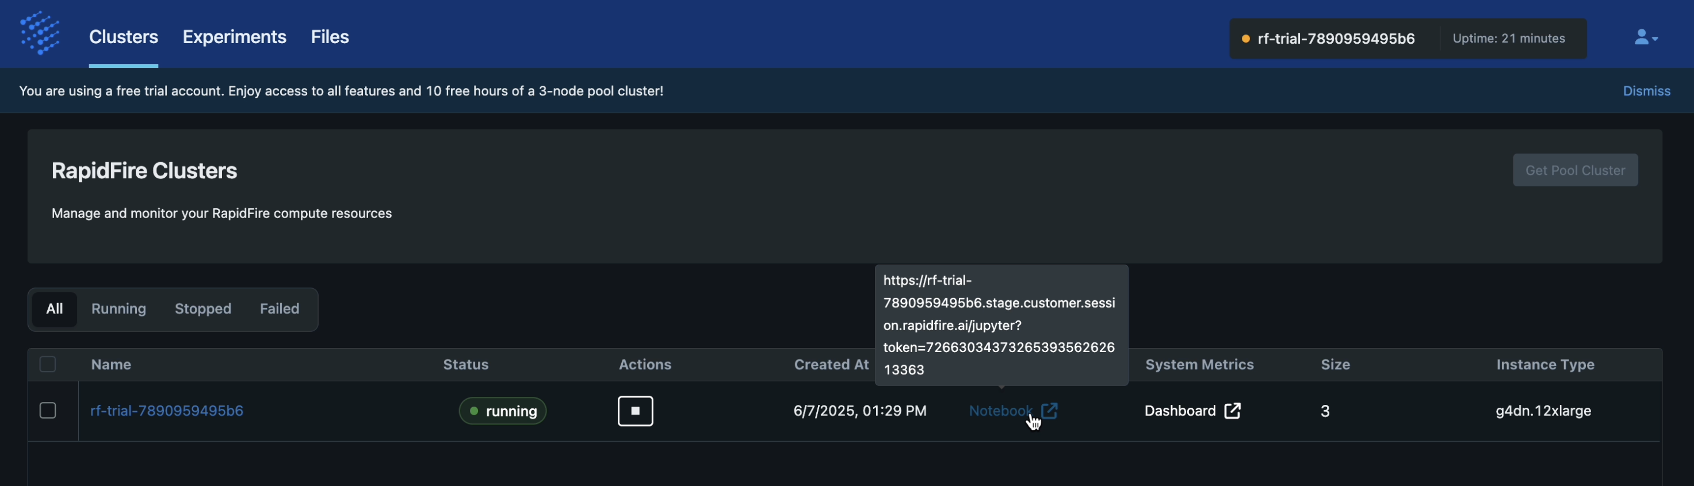Click the size value 3 cell
This screenshot has height=486, width=1694.
(x=1325, y=411)
